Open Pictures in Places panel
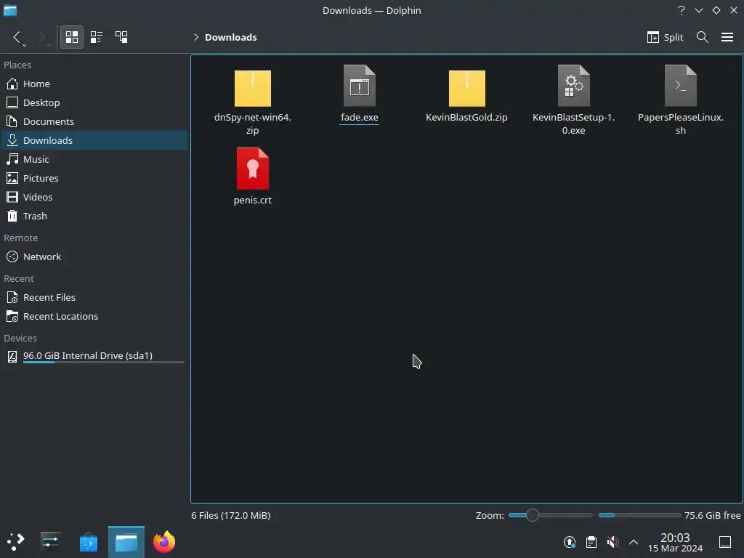744x558 pixels. click(x=94, y=179)
